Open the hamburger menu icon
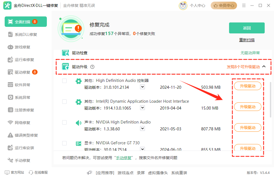 [244, 5]
